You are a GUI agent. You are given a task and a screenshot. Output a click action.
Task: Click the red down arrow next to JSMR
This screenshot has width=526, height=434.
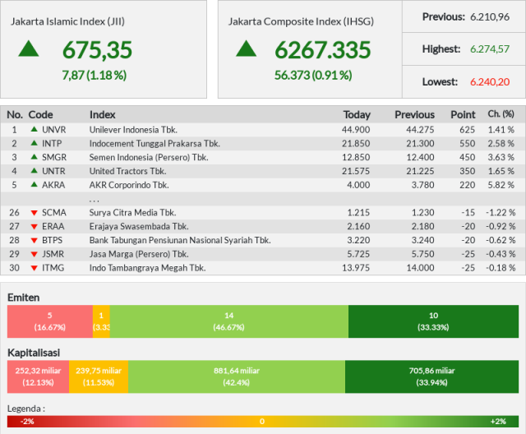coord(34,254)
